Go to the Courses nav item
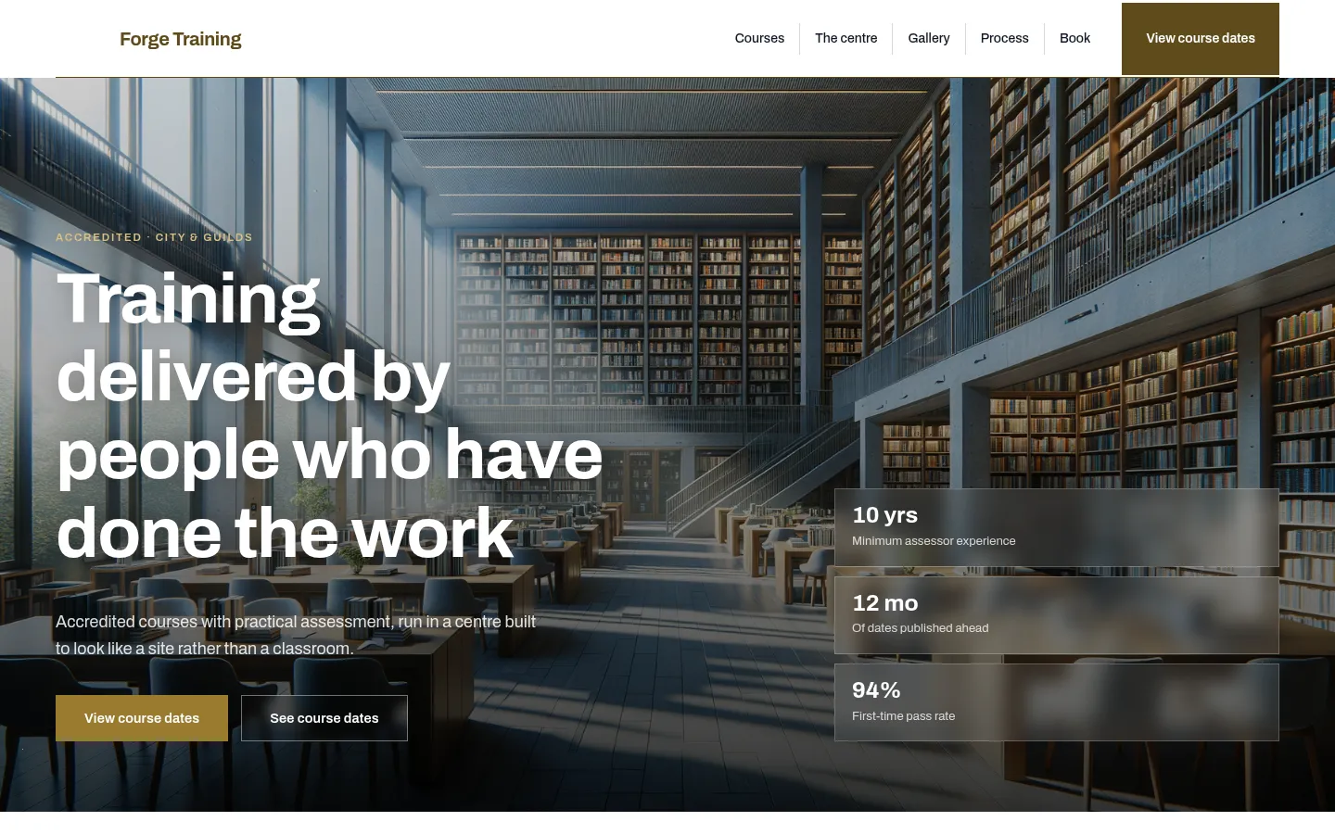The height and width of the screenshot is (834, 1335). (759, 38)
